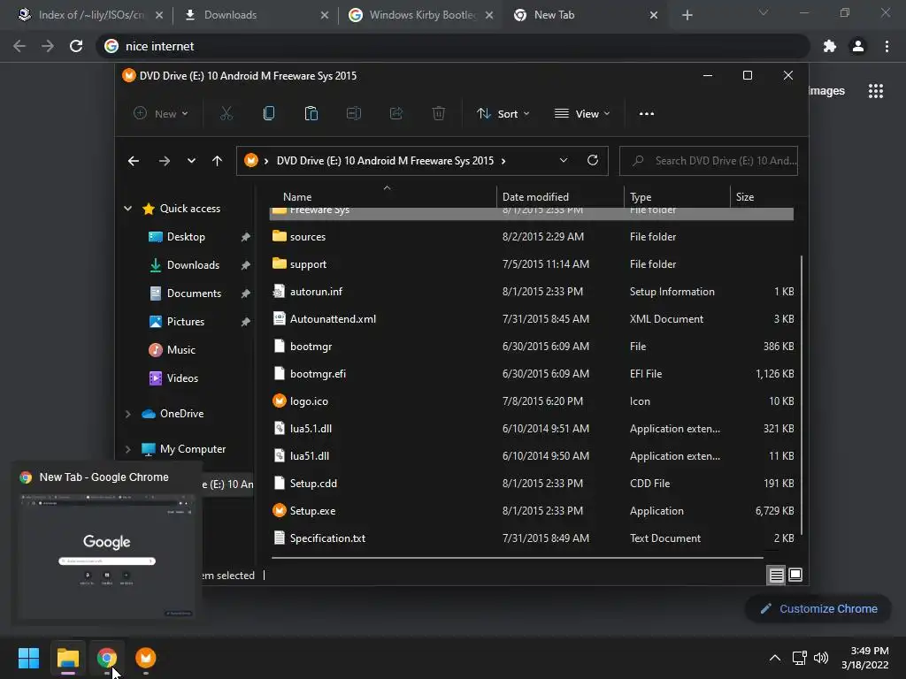Viewport: 906px width, 679px height.
Task: Open the network icon in system tray
Action: pyautogui.click(x=800, y=658)
